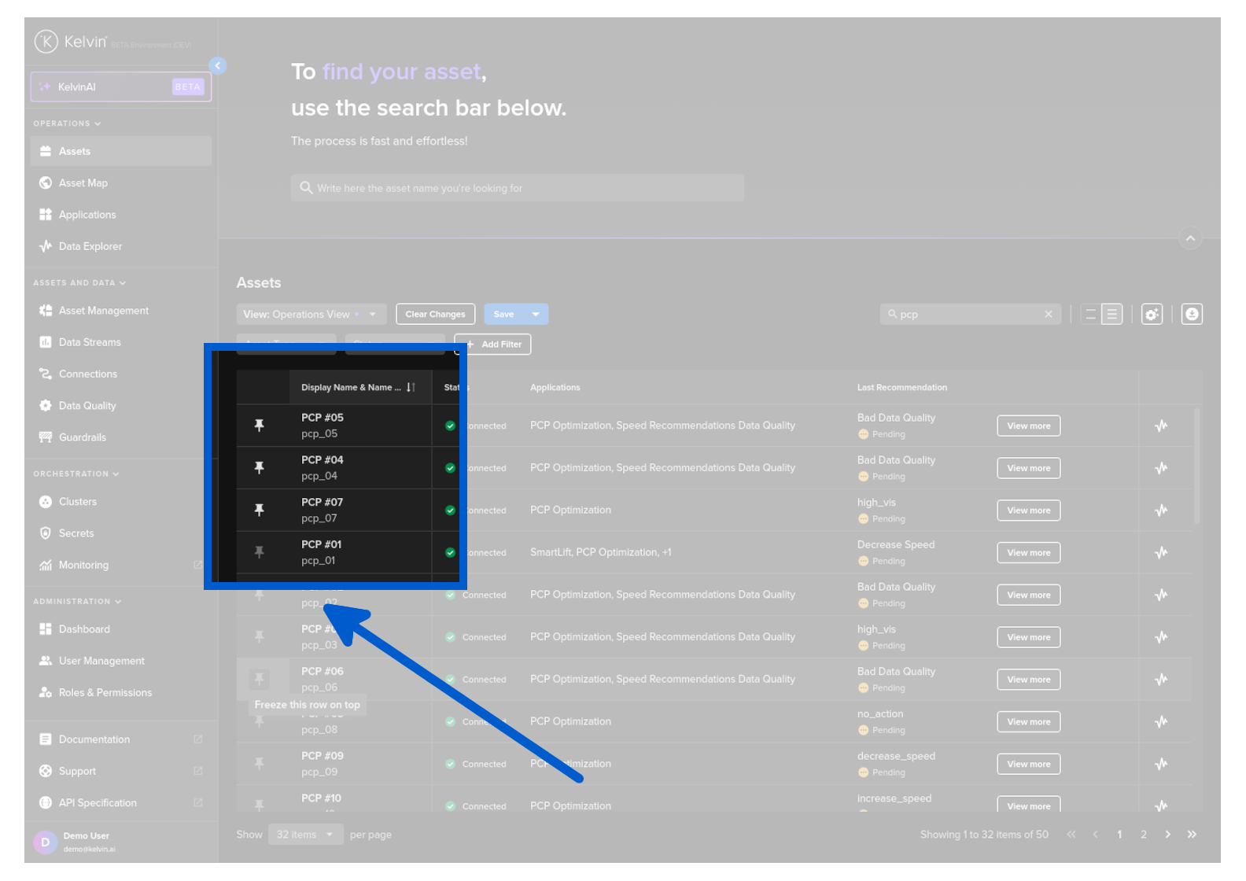
Task: Expand the Save button dropdown arrow
Action: point(536,315)
